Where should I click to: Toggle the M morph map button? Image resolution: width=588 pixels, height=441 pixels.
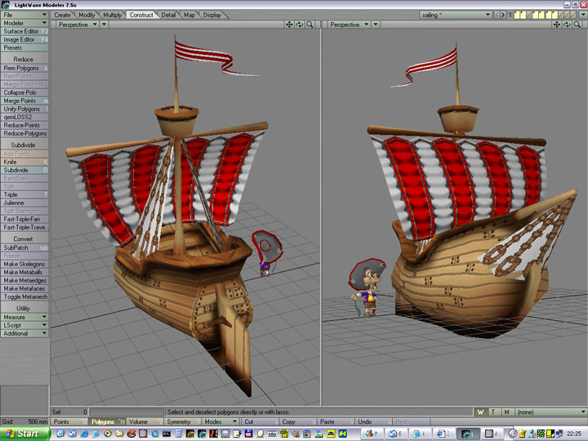coord(506,412)
